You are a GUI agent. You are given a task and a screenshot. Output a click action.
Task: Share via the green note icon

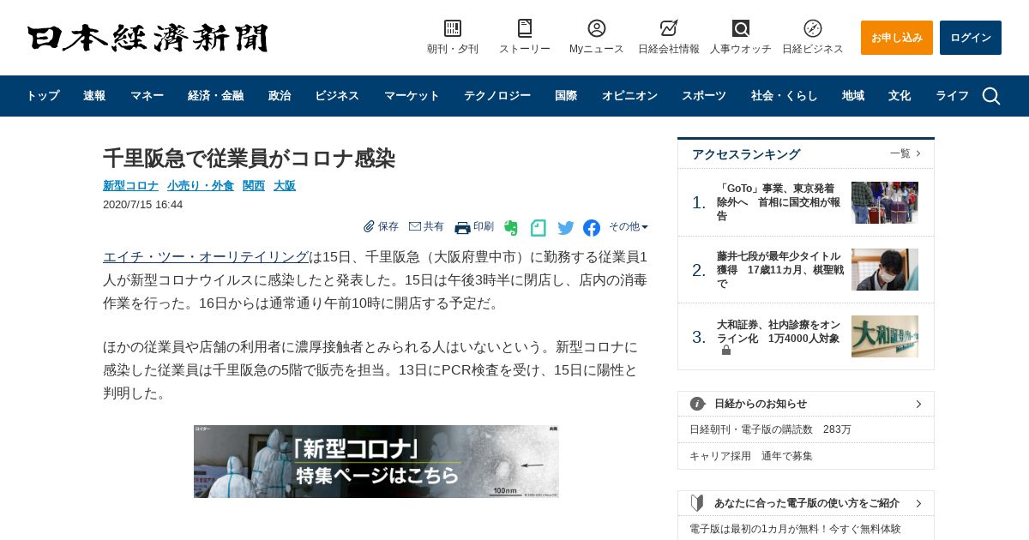[x=539, y=228]
